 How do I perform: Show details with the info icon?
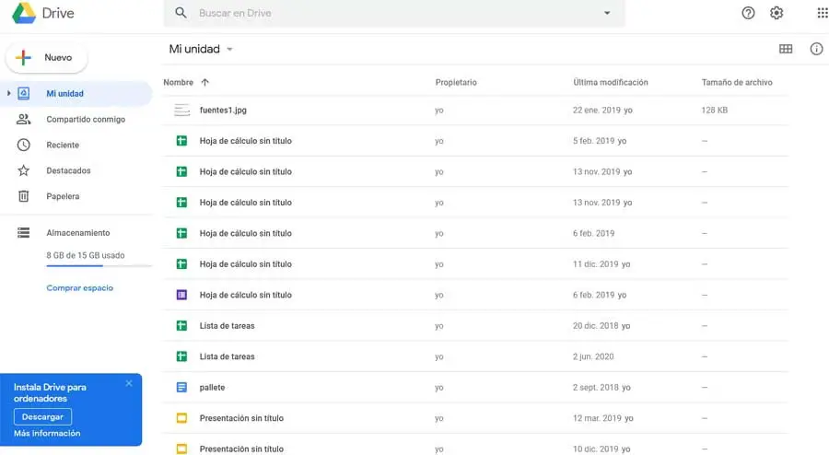point(816,49)
